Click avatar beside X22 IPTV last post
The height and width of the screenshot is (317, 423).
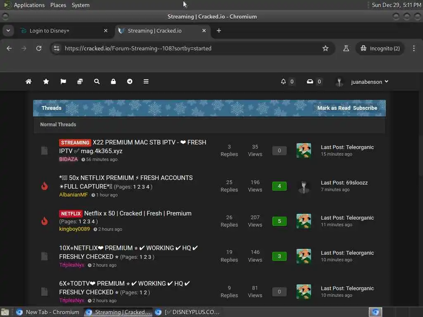coord(304,150)
